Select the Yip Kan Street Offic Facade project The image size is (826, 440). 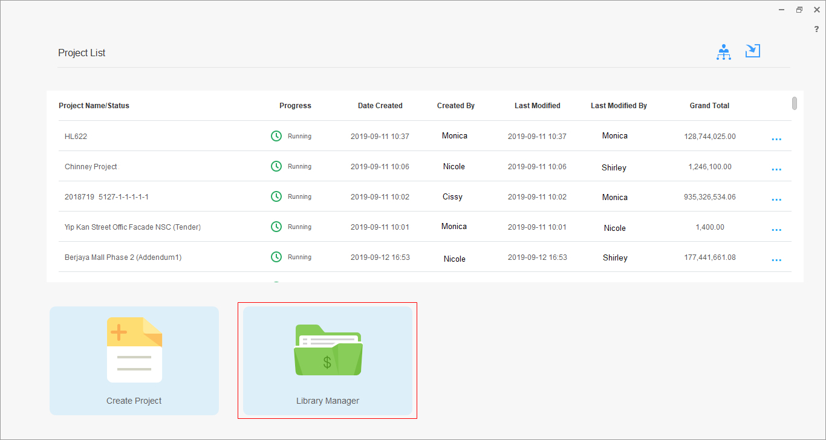click(132, 227)
